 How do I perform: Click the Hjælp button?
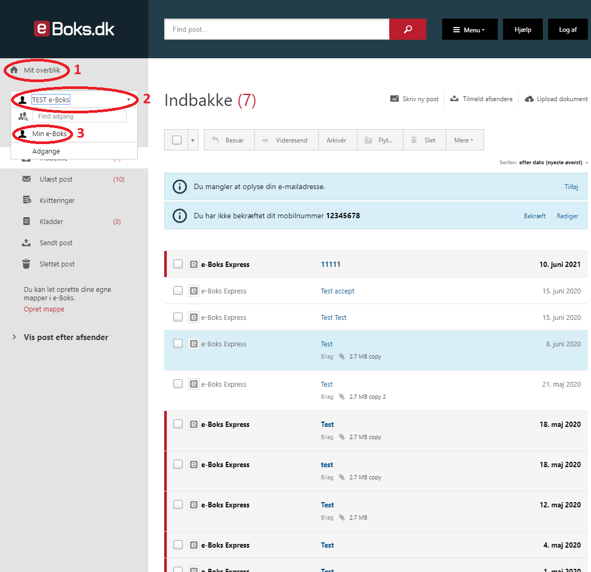pos(523,30)
